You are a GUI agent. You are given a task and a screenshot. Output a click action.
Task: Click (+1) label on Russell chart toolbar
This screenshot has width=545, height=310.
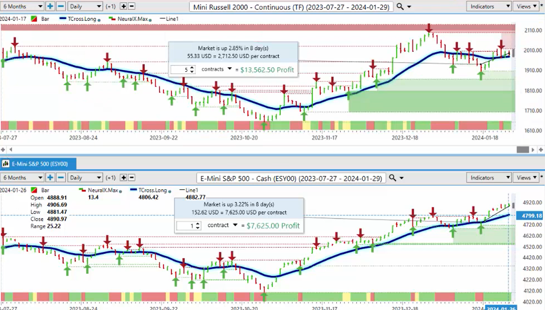pyautogui.click(x=111, y=7)
